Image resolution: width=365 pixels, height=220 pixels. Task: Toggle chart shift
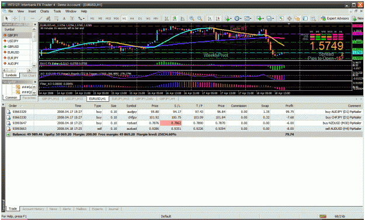point(218,19)
